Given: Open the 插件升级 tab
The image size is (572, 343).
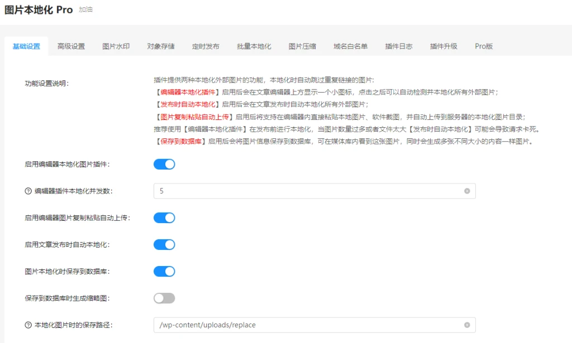Looking at the screenshot, I should pos(444,46).
